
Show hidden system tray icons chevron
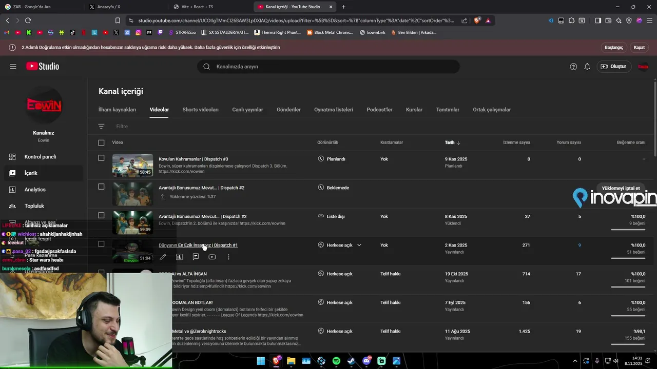coord(576,361)
